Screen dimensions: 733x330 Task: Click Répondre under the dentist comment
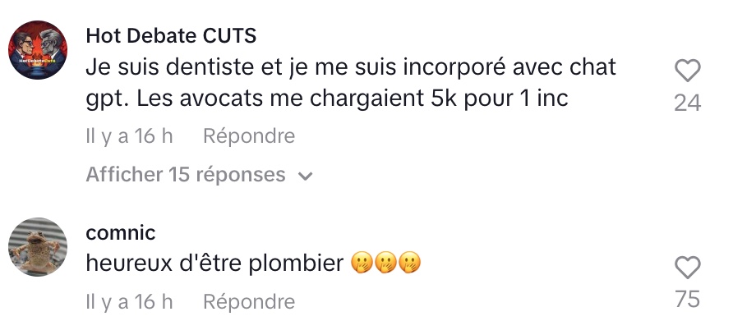click(249, 136)
